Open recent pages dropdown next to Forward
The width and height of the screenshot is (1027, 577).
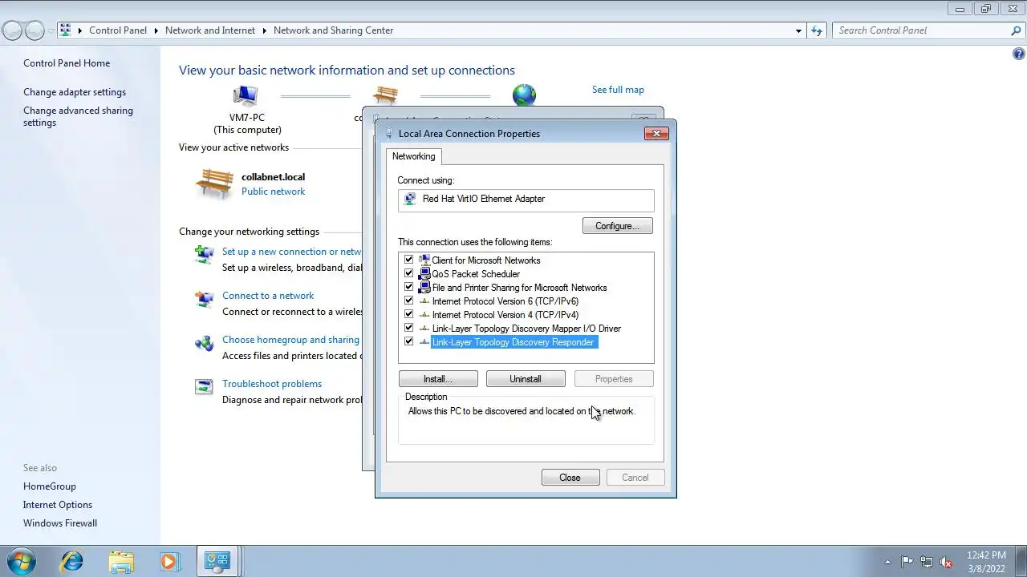pyautogui.click(x=51, y=30)
